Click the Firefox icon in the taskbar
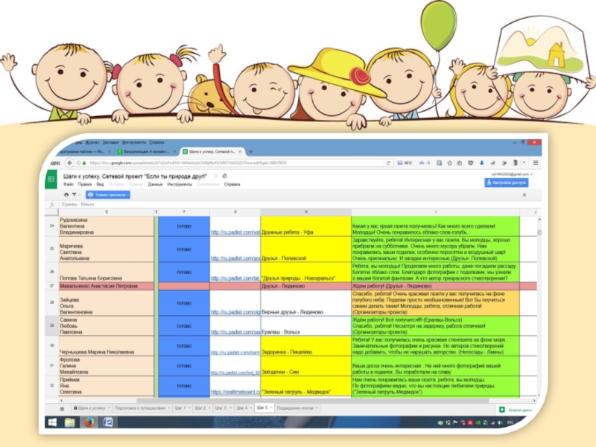Screen dimensions: 596x447 (x=89, y=422)
